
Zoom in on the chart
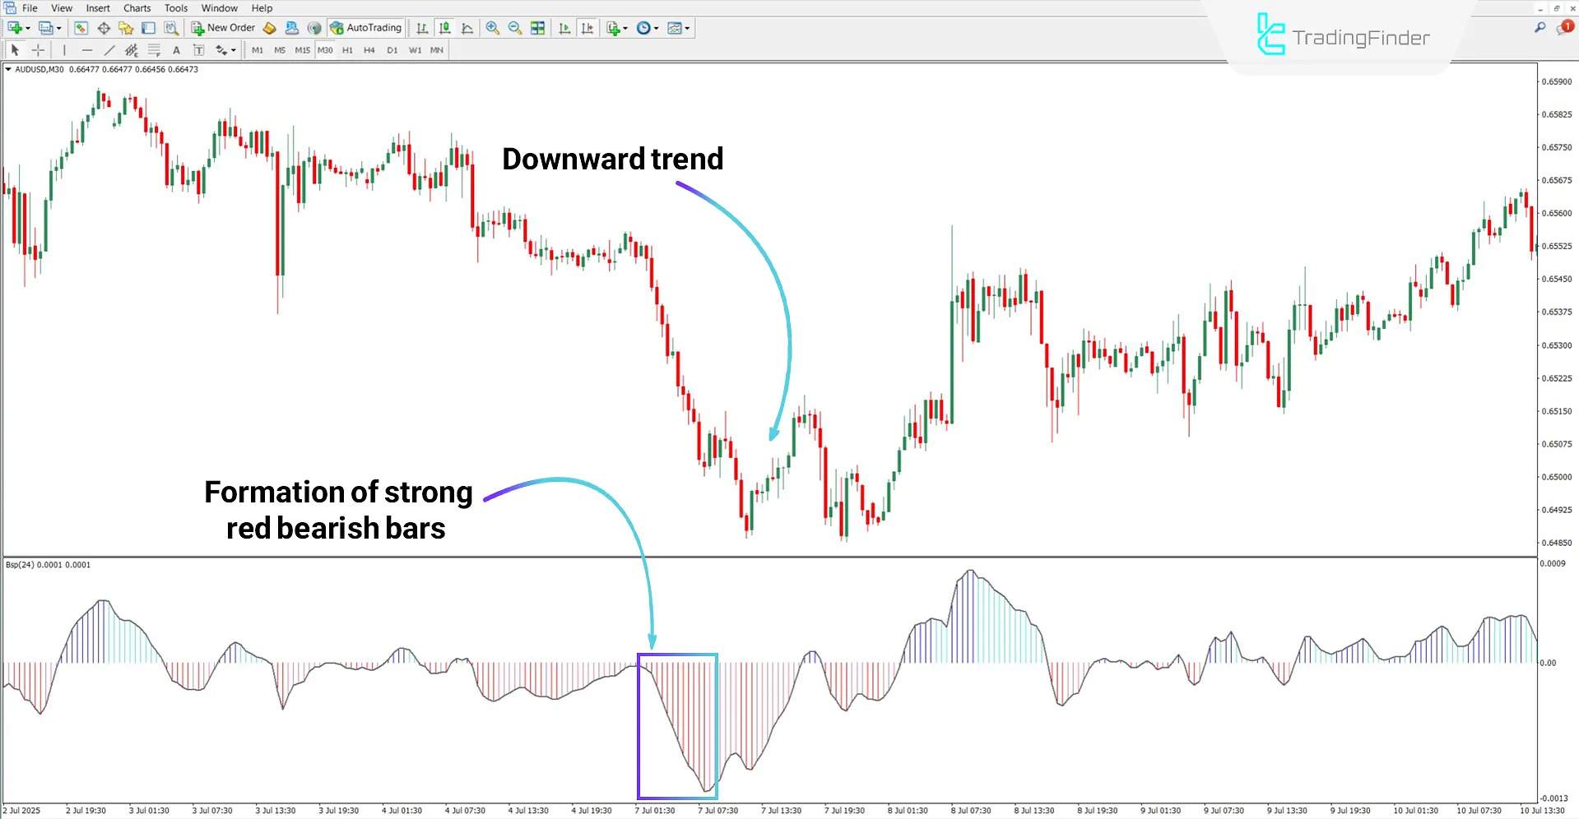(x=493, y=27)
